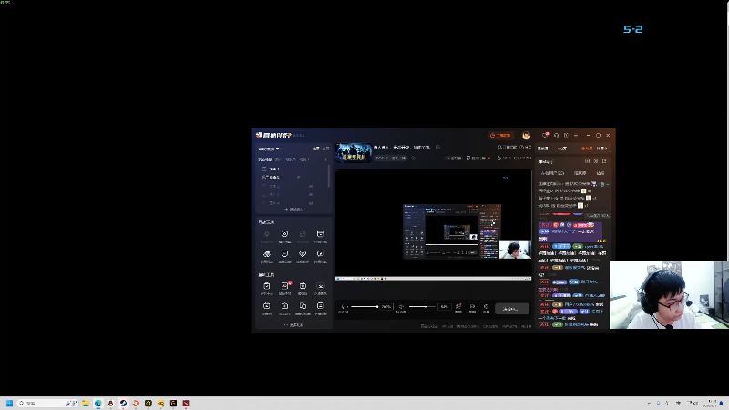Open the headset chat bubble tool icon
This screenshot has height=410, width=729.
click(321, 254)
